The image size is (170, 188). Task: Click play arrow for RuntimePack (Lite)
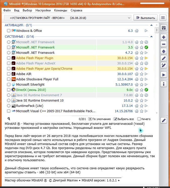coord(146,106)
